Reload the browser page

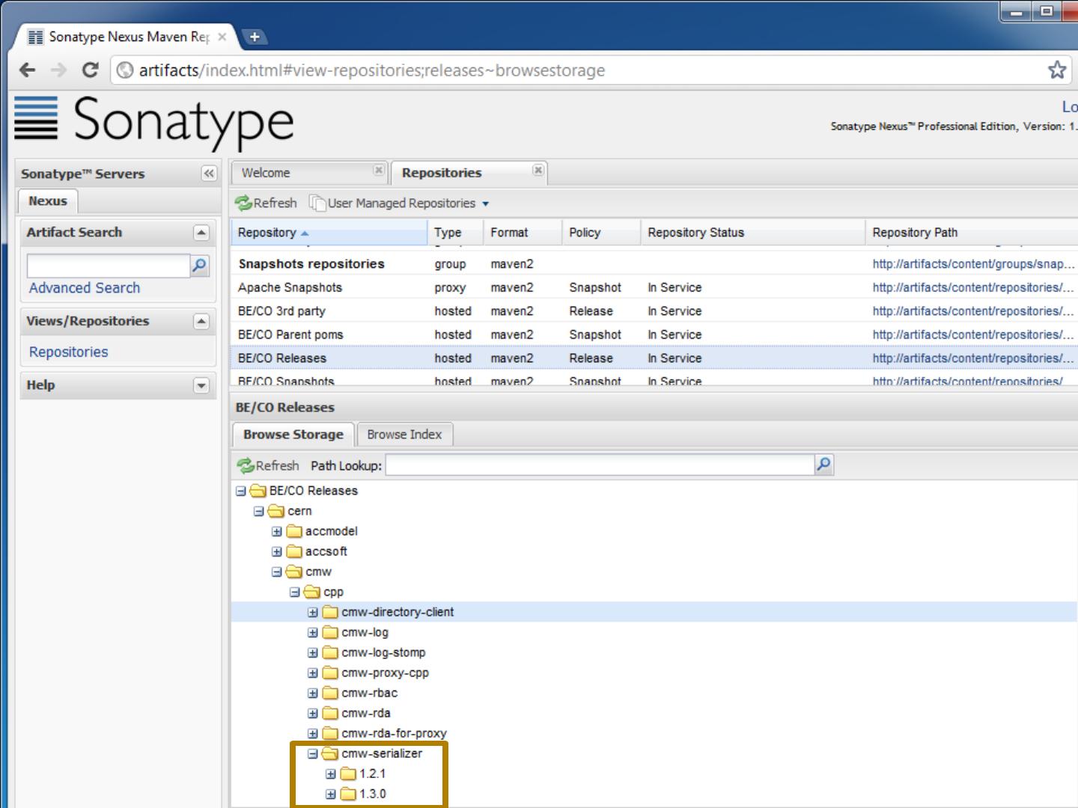click(x=91, y=70)
